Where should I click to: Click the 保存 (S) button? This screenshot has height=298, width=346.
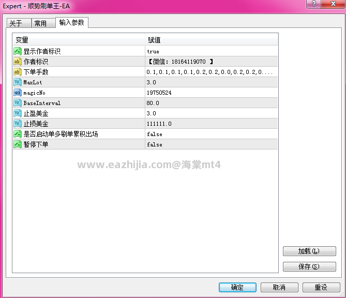pos(309,266)
